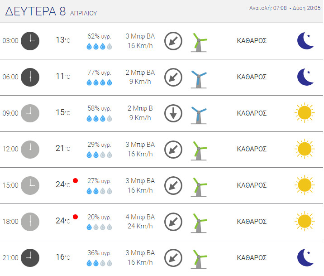Click the 12:00 gray clock icon
324x276 pixels.
coord(30,149)
